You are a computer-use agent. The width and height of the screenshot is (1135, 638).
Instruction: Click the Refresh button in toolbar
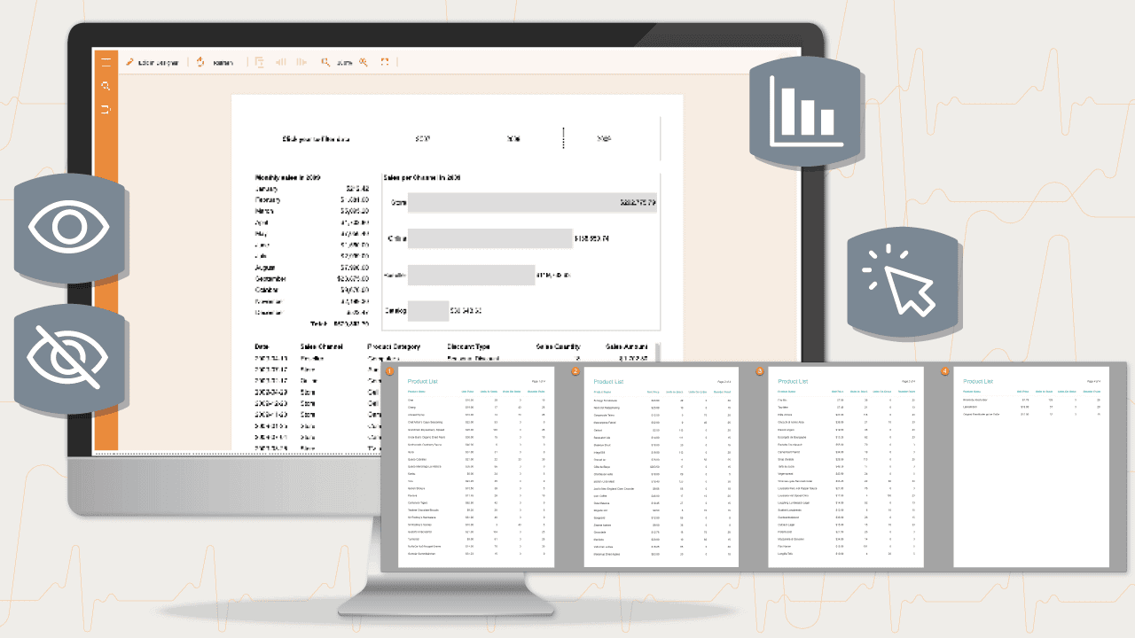click(x=215, y=62)
